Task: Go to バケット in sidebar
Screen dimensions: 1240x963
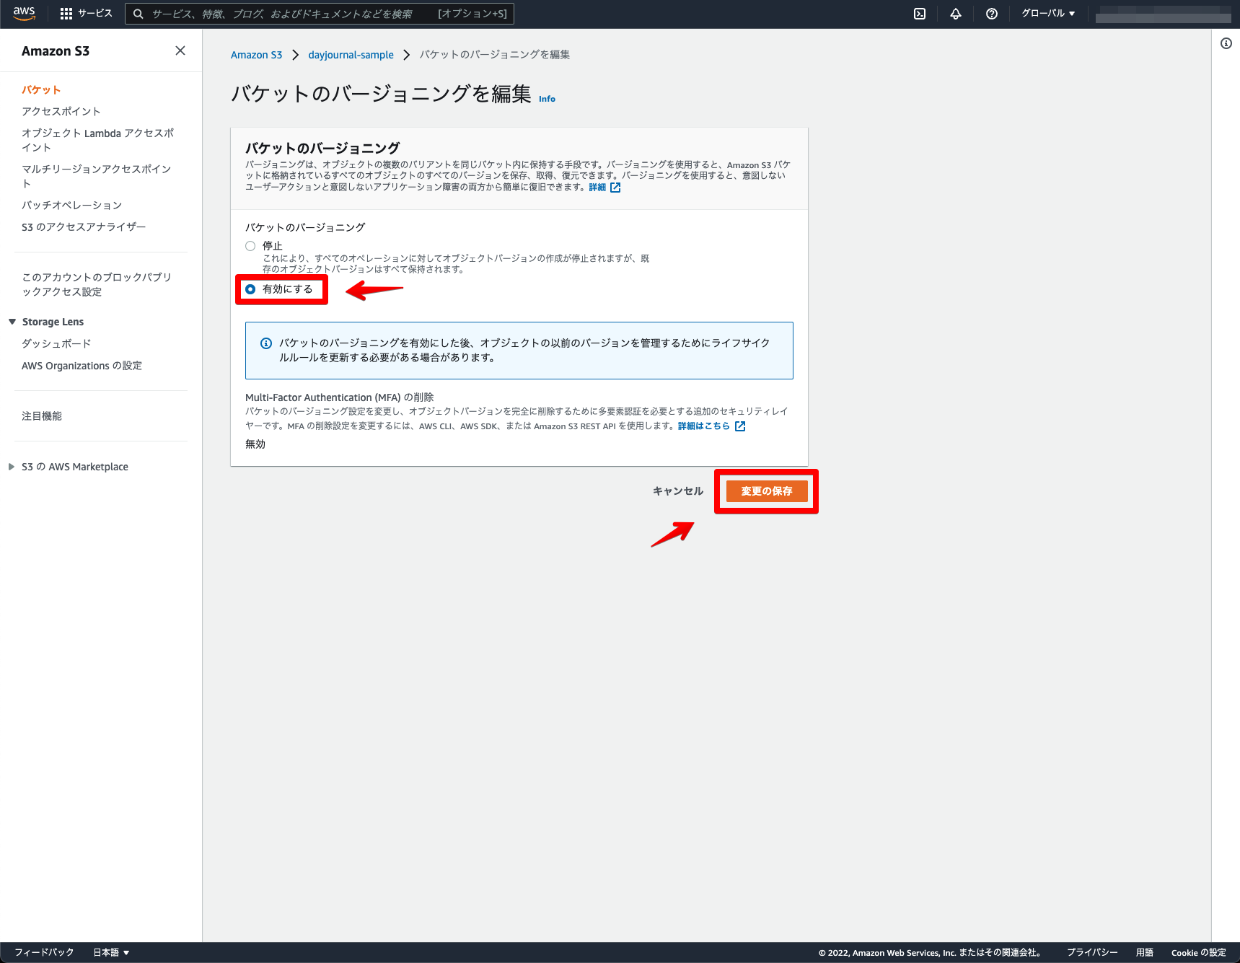Action: click(x=41, y=89)
